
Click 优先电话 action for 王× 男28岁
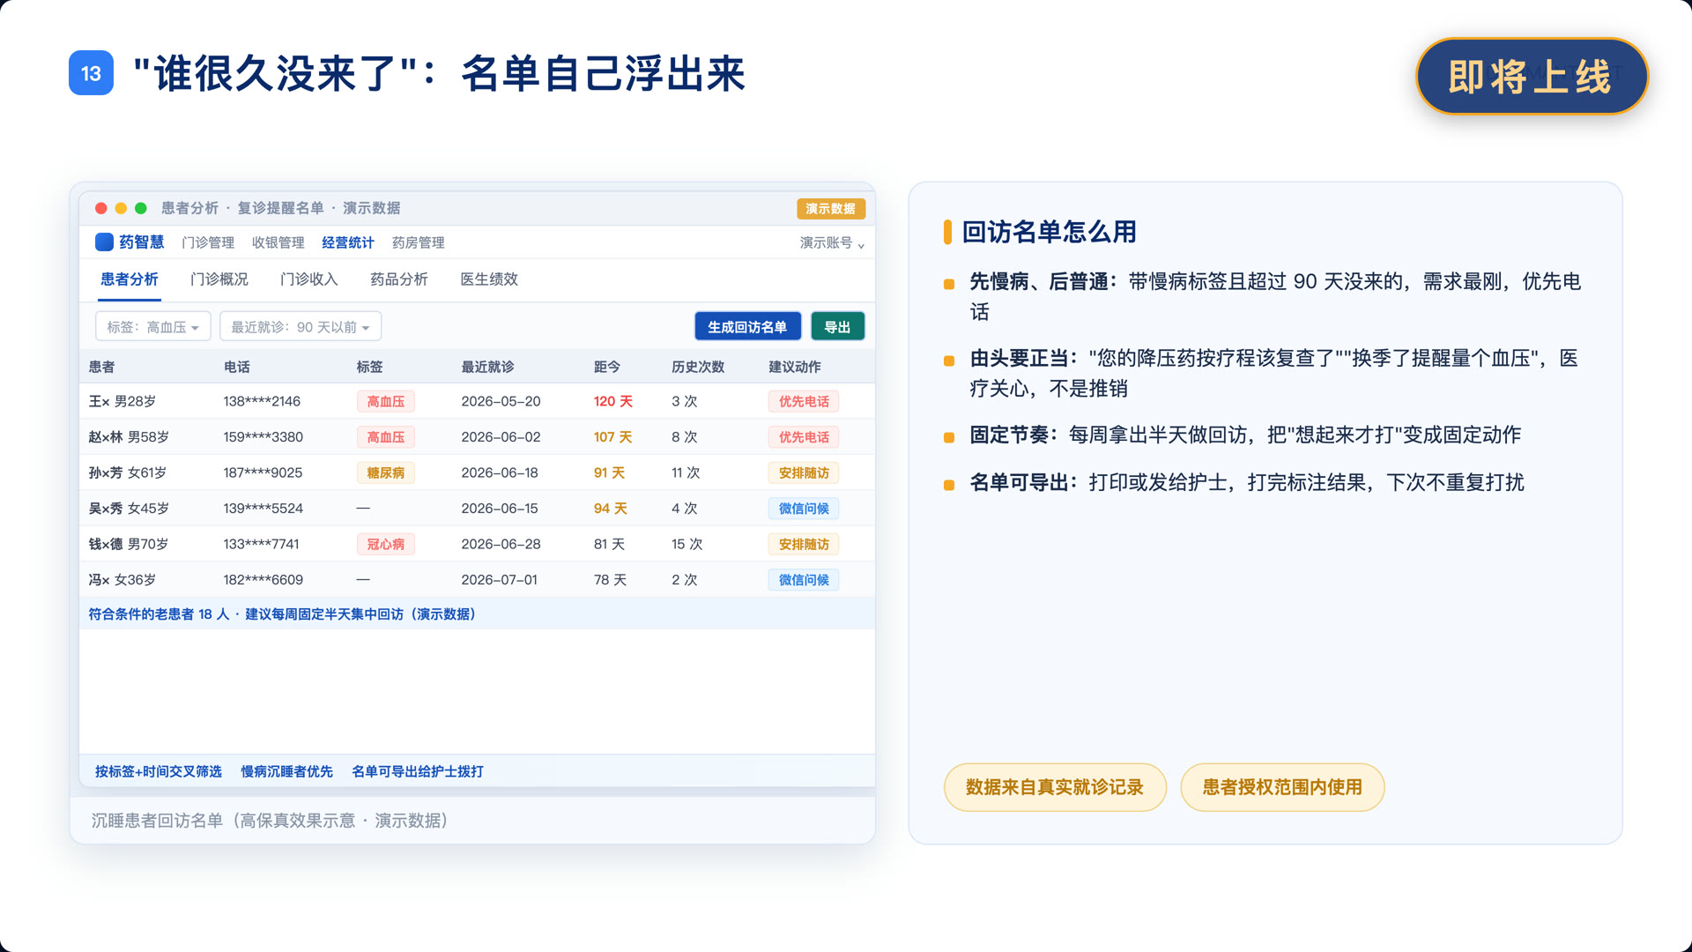coord(804,402)
